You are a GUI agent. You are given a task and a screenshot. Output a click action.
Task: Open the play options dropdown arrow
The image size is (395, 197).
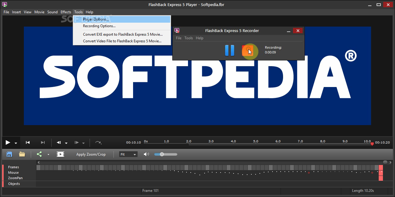[16, 143]
